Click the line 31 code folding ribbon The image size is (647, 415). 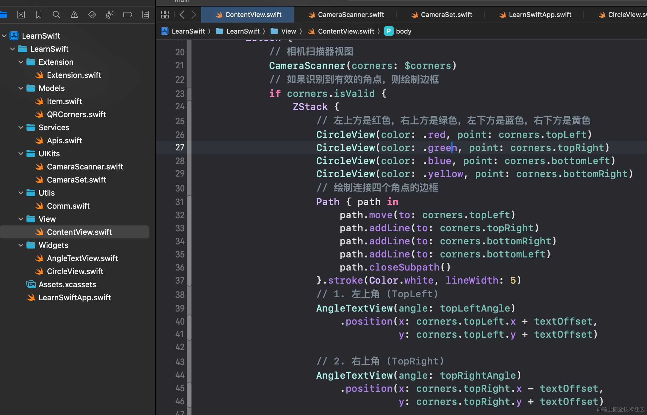coord(189,202)
